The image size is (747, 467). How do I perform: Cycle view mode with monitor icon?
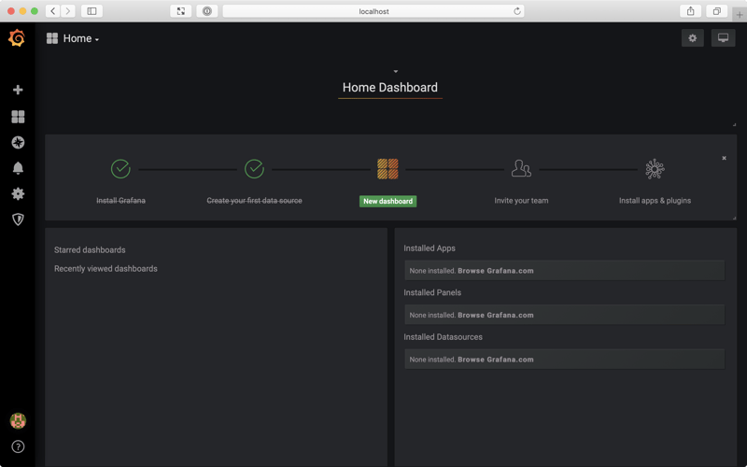point(723,38)
